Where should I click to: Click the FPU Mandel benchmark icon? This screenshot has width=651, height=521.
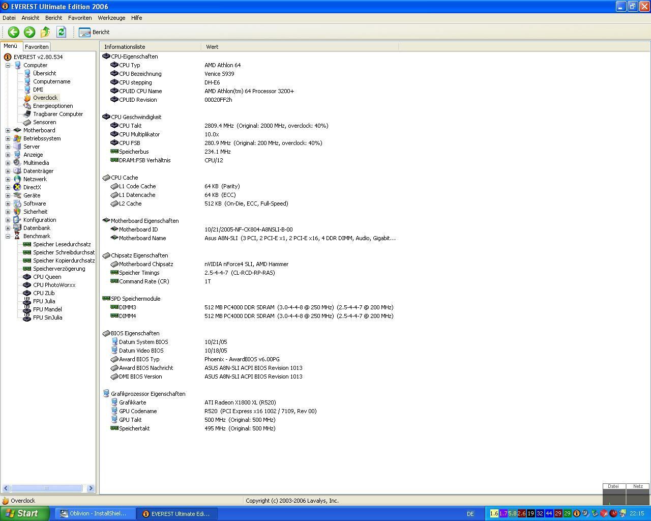[x=27, y=309]
